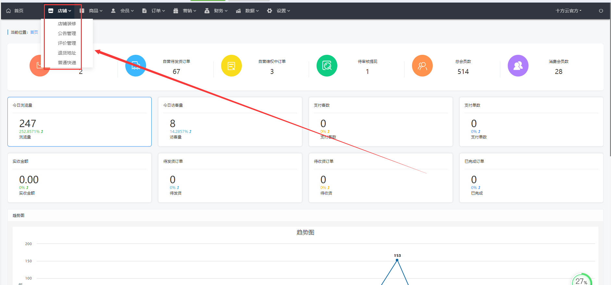Image resolution: width=611 pixels, height=285 pixels.
Task: Click the 27% circular progress indicator
Action: click(x=581, y=280)
